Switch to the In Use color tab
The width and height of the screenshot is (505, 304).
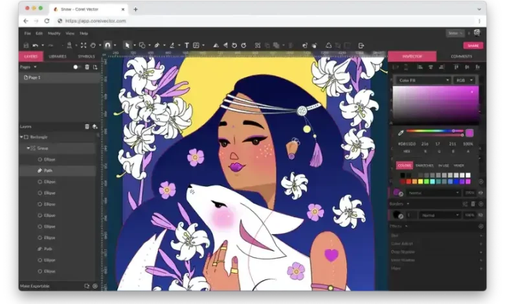pyautogui.click(x=443, y=166)
